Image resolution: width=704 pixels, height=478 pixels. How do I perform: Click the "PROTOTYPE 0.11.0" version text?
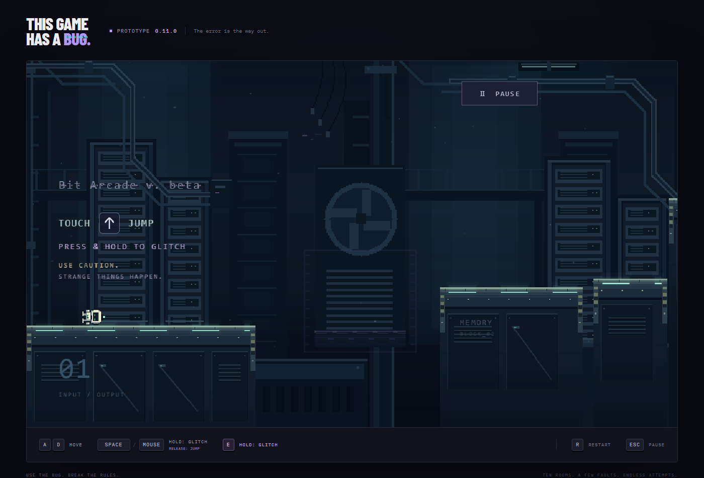[147, 31]
